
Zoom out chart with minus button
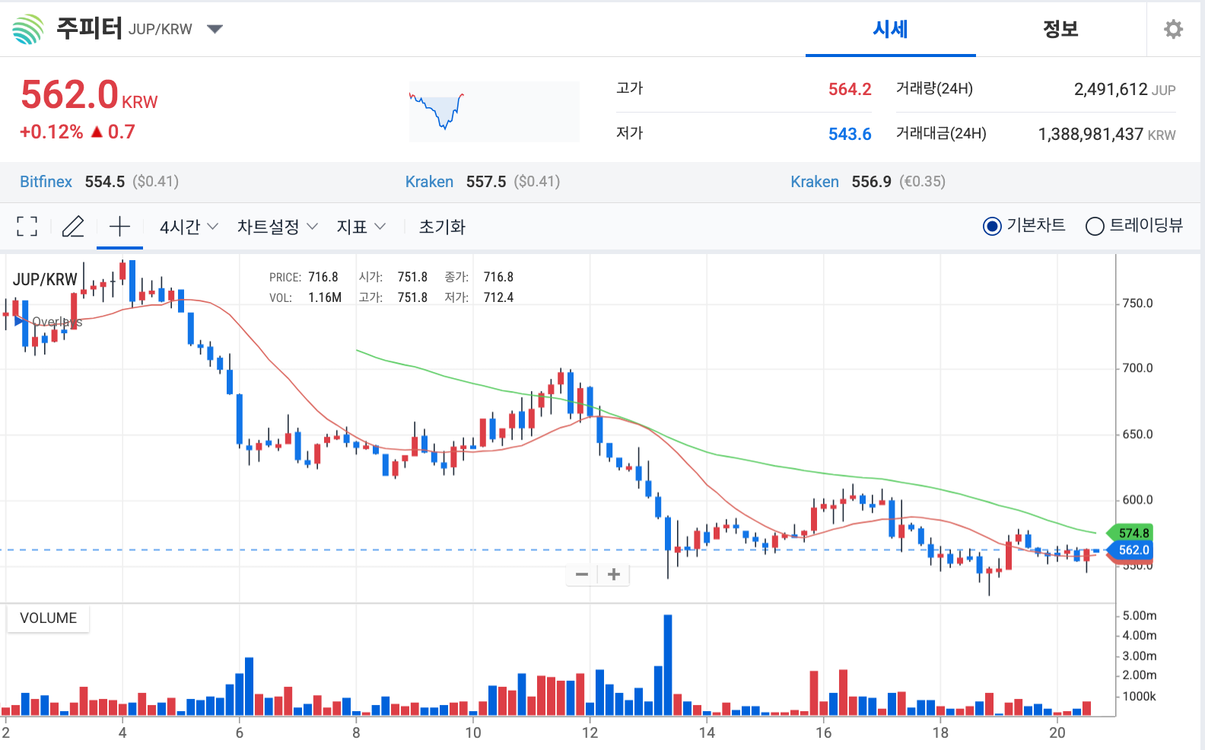582,574
